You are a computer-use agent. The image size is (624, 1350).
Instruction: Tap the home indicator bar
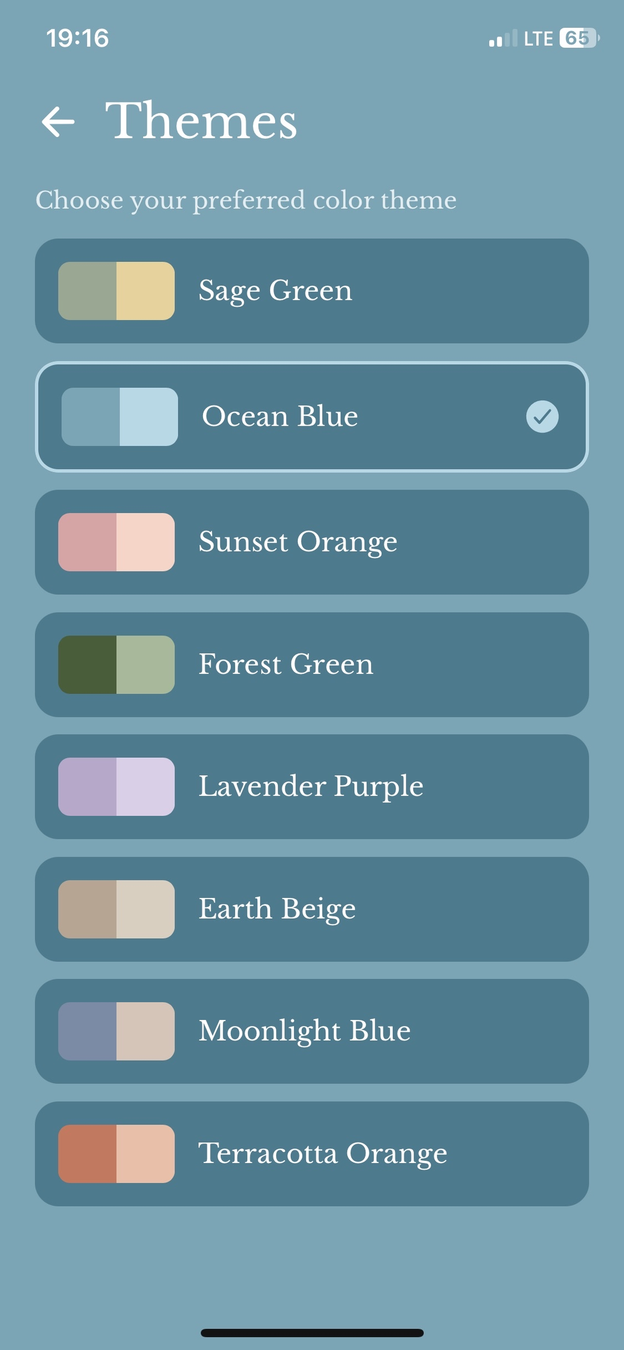coord(312,1333)
